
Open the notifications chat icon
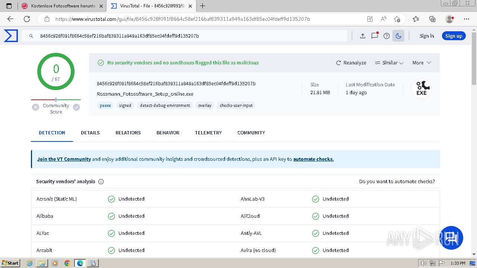point(375,36)
